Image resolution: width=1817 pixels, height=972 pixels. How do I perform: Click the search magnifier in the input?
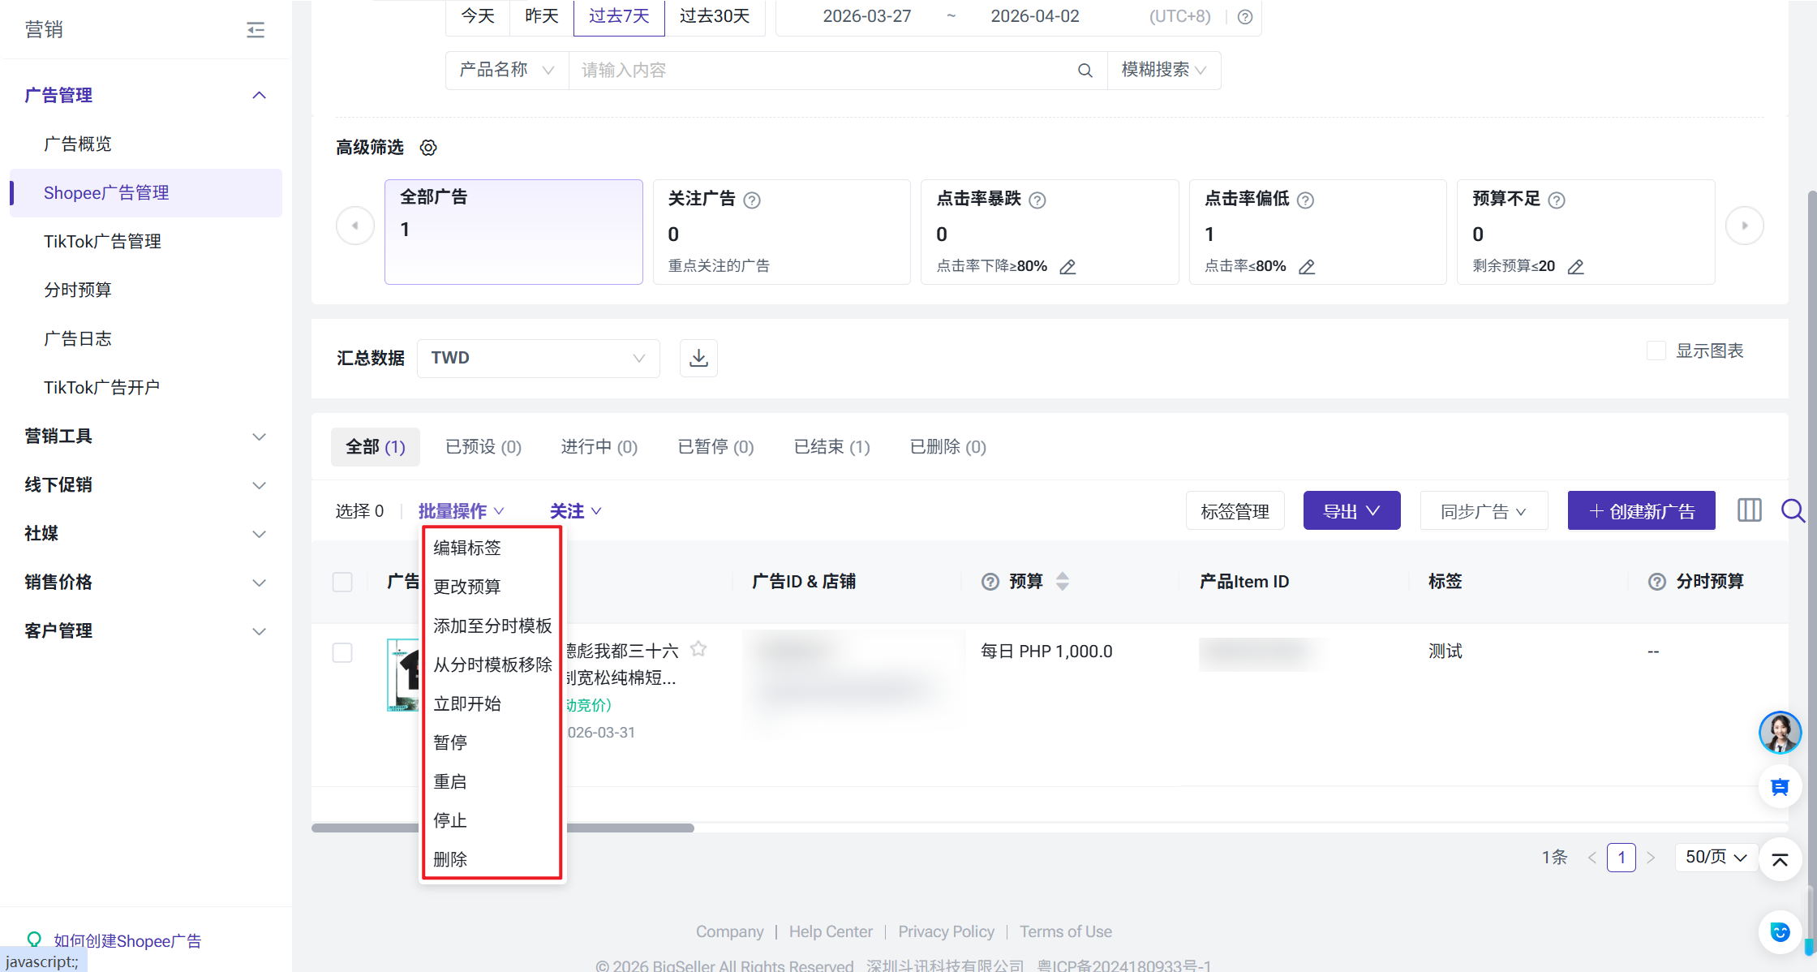pyautogui.click(x=1085, y=71)
